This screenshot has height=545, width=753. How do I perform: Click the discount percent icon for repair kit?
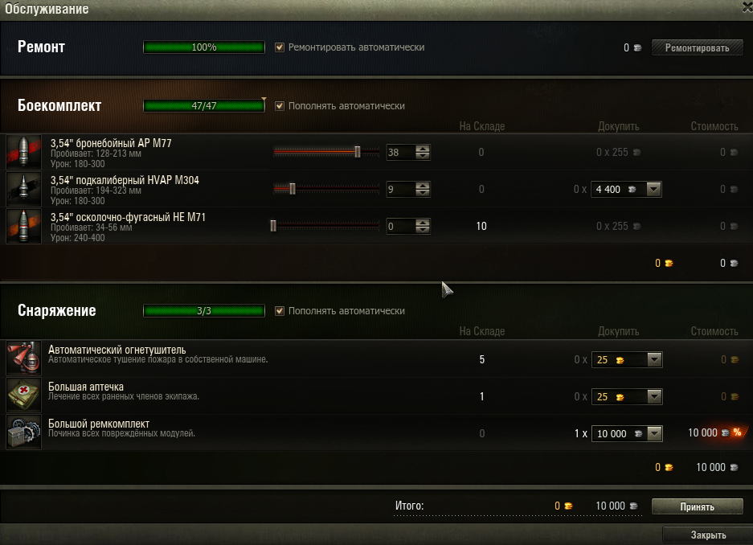coord(737,432)
